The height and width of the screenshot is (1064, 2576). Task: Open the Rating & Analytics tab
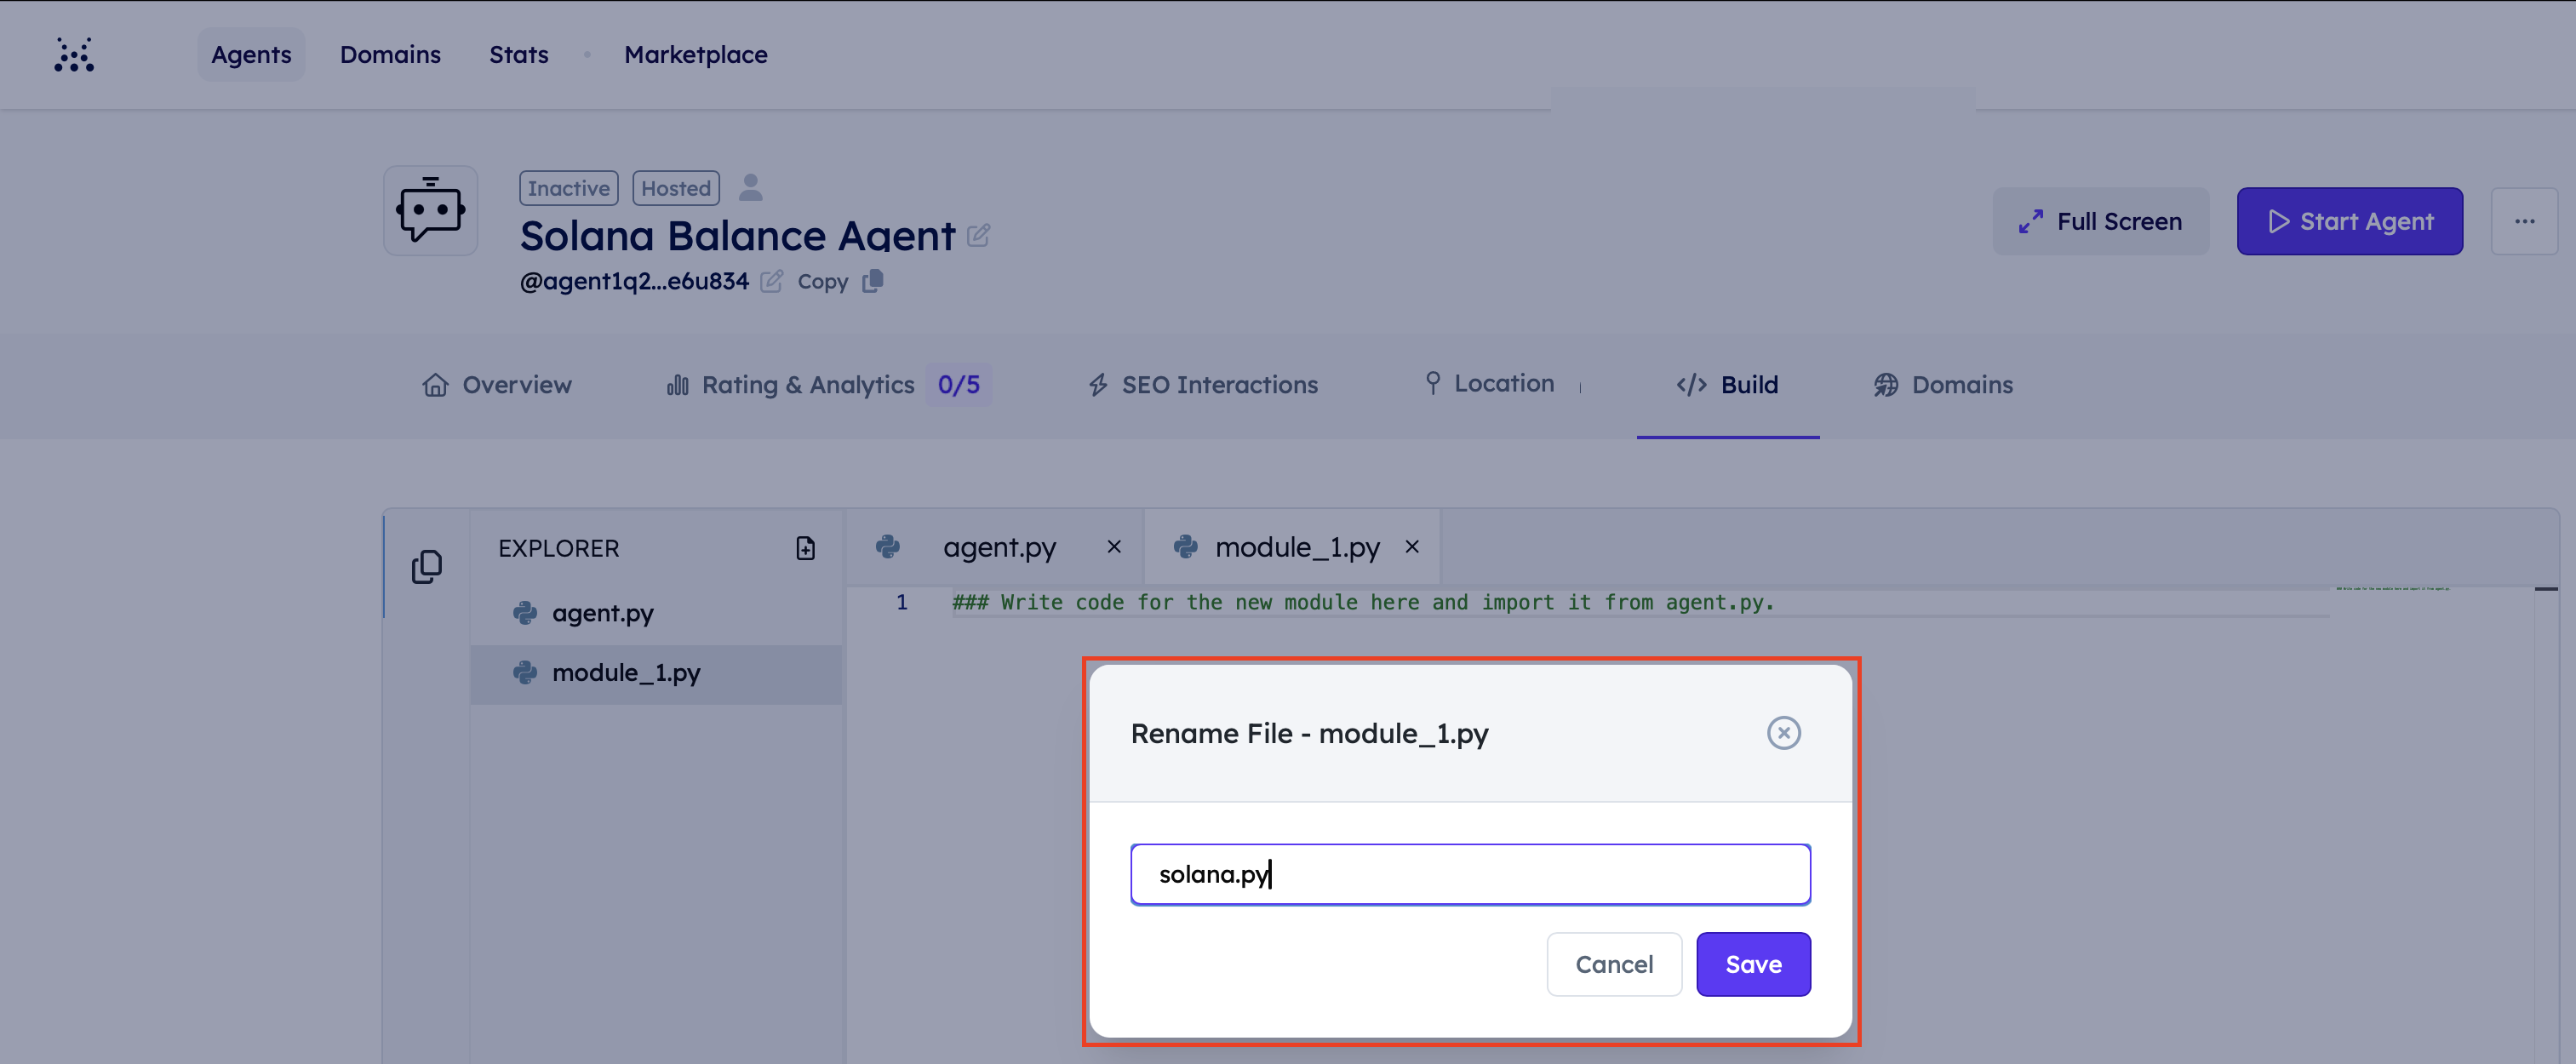[x=808, y=385]
